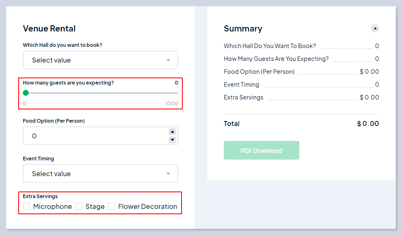Click the Food Option increment up arrow

(172, 132)
